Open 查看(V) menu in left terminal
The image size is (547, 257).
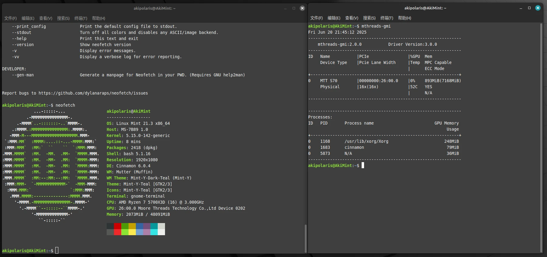(x=46, y=18)
